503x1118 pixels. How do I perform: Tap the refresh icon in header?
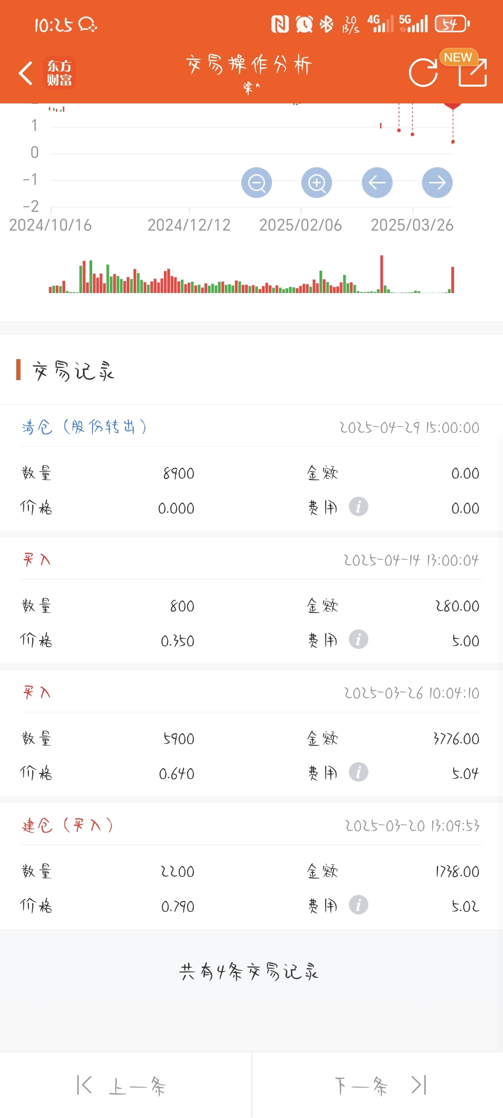tap(423, 73)
